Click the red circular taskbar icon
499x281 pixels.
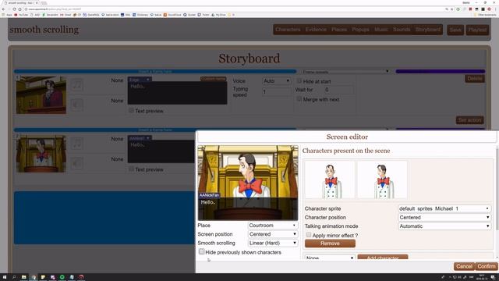click(x=81, y=277)
